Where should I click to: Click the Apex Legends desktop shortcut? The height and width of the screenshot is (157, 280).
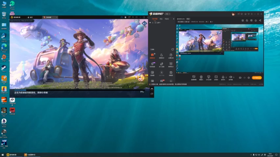click(4, 37)
